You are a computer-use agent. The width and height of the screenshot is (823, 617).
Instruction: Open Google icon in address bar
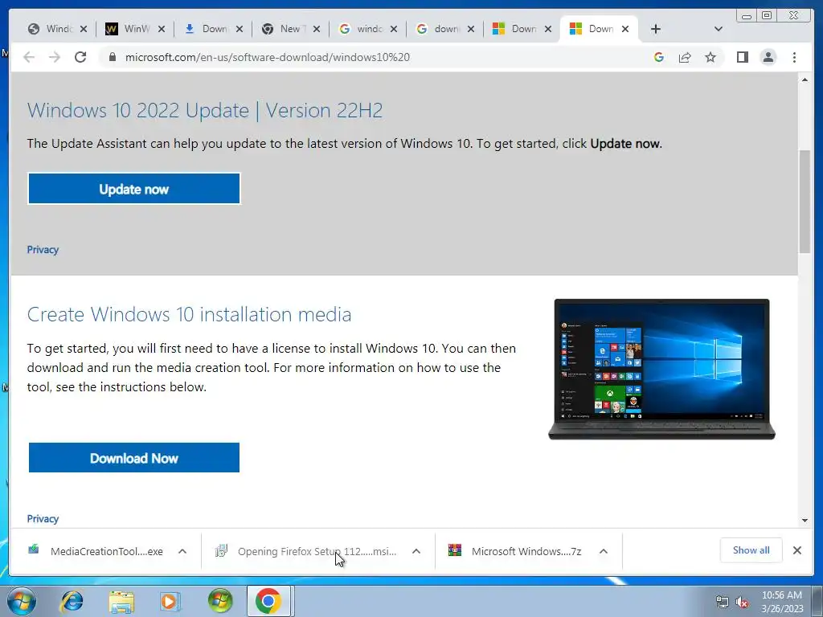click(659, 57)
